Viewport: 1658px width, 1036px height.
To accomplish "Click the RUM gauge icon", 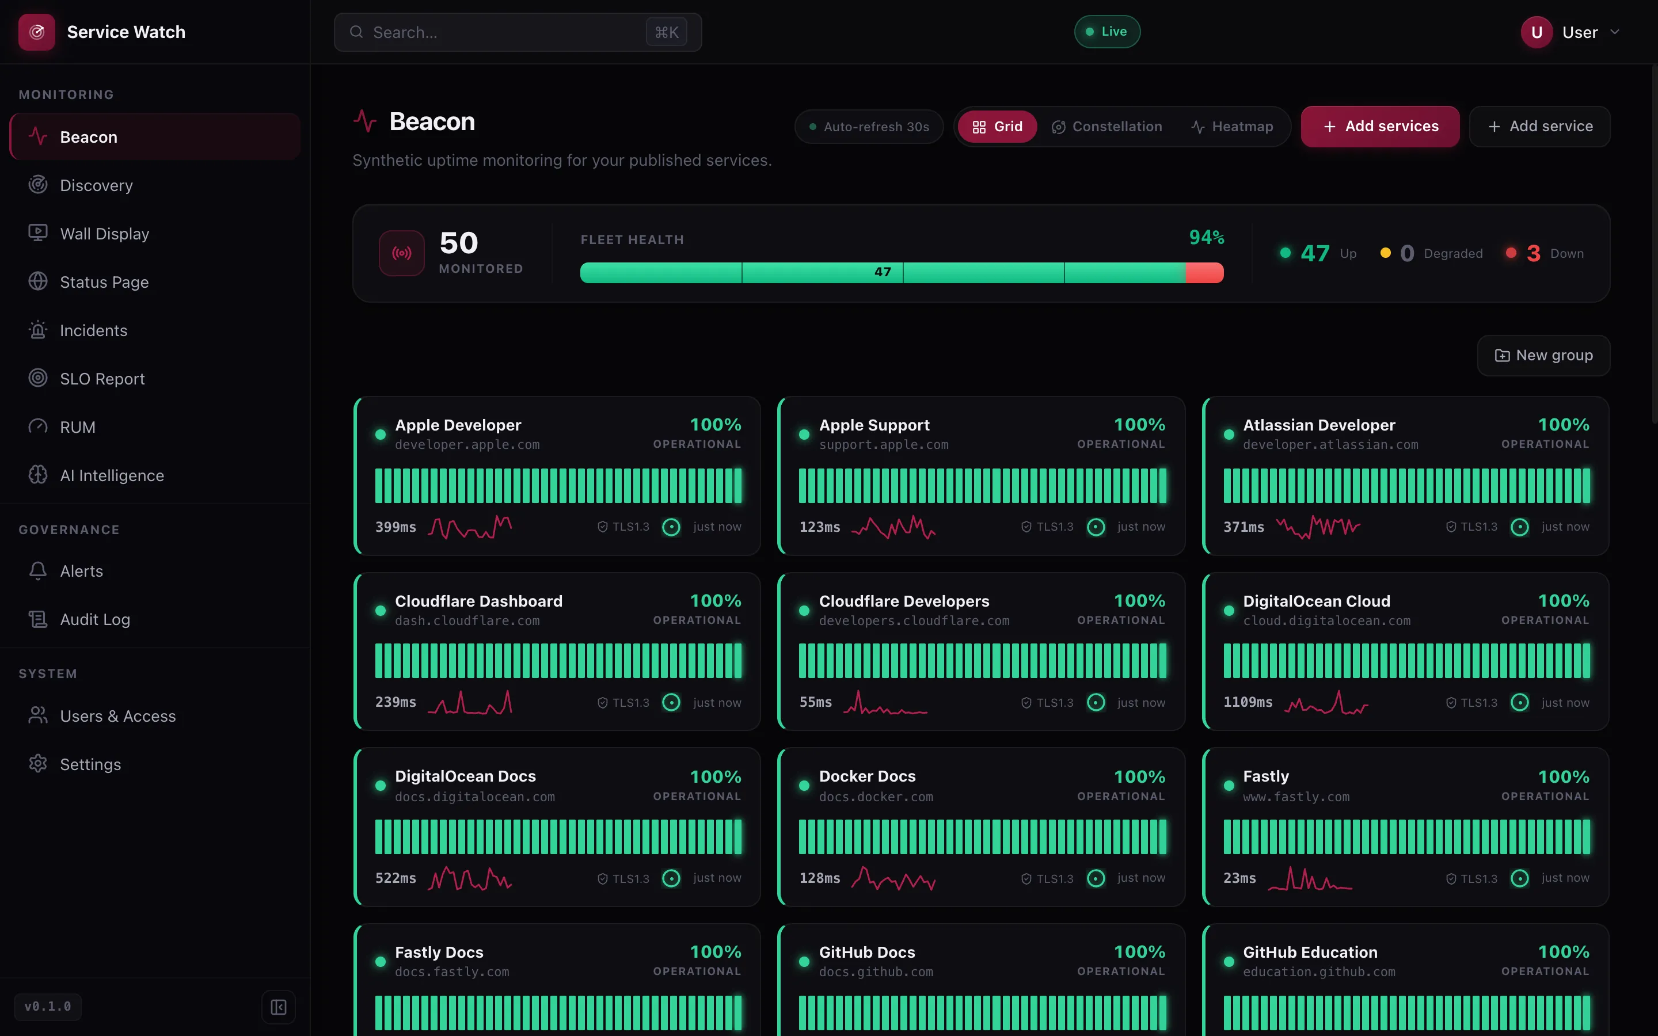I will (x=37, y=427).
